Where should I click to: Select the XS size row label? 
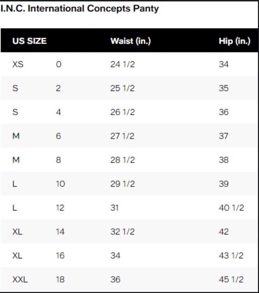(x=18, y=64)
